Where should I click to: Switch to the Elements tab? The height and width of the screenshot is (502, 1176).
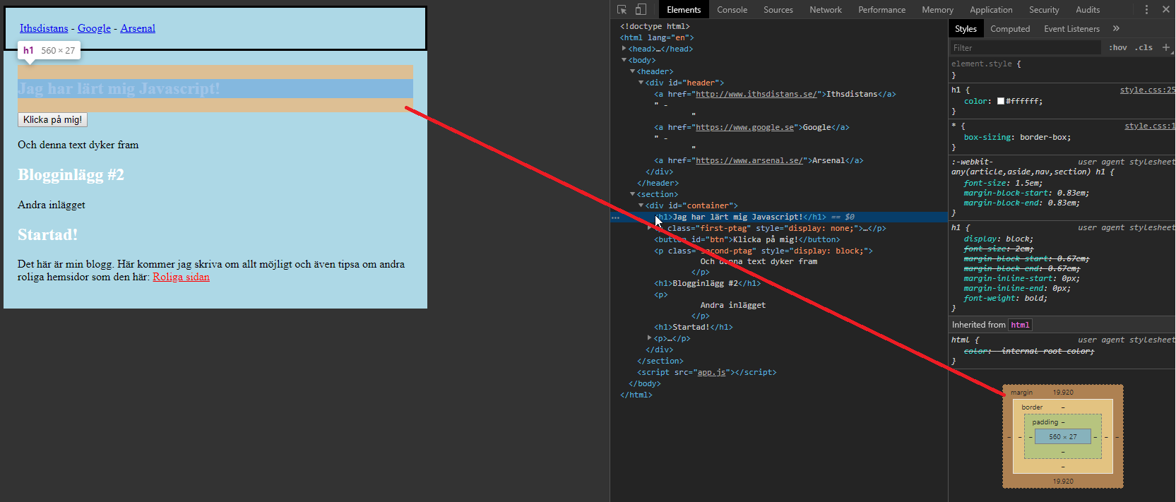684,9
